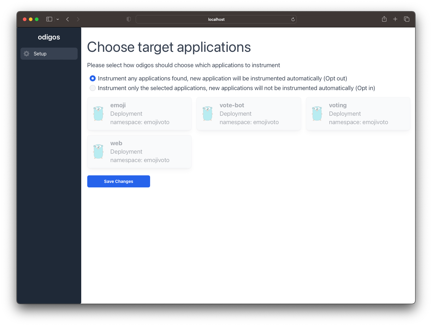Click Deployment label on emoji card
Screen dimensions: 432x326
tap(126, 114)
